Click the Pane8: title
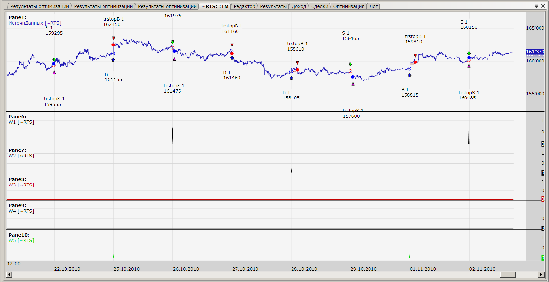Viewport: 549px width, 282px height. click(17, 179)
